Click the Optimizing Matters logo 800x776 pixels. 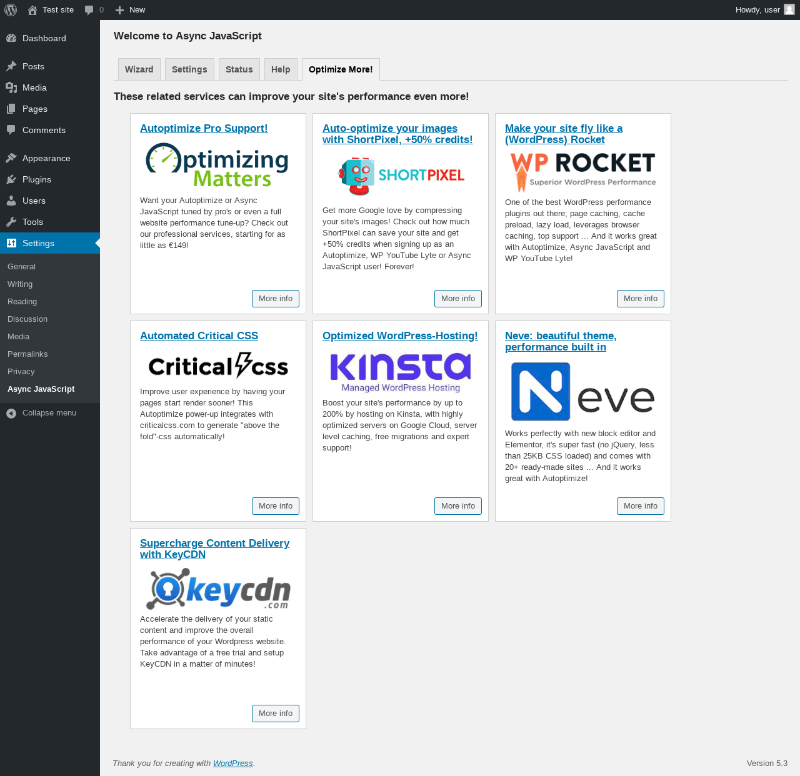click(x=217, y=165)
